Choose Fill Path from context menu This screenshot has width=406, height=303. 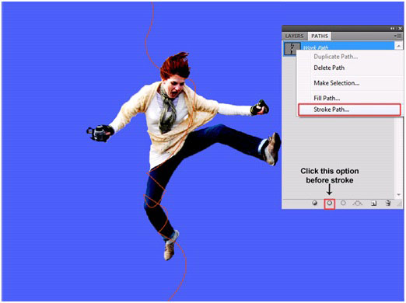click(x=327, y=98)
